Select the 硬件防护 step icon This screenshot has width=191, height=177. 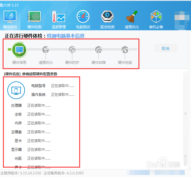(72, 50)
